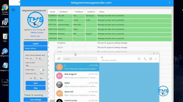Select UserId cell 1823992517
The image size is (183, 102).
coord(53,16)
